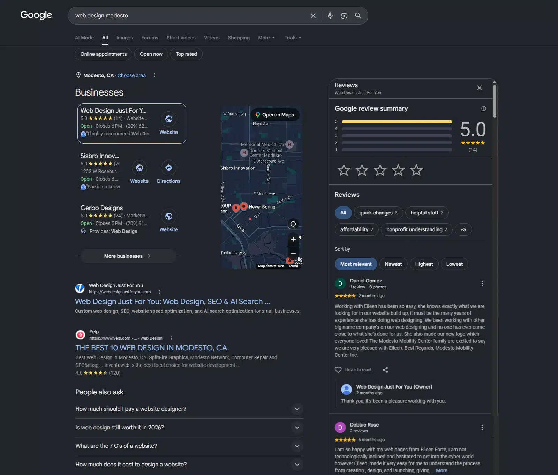Screen dimensions: 558x475
Task: Open Google review summary info icon
Action: [x=483, y=108]
